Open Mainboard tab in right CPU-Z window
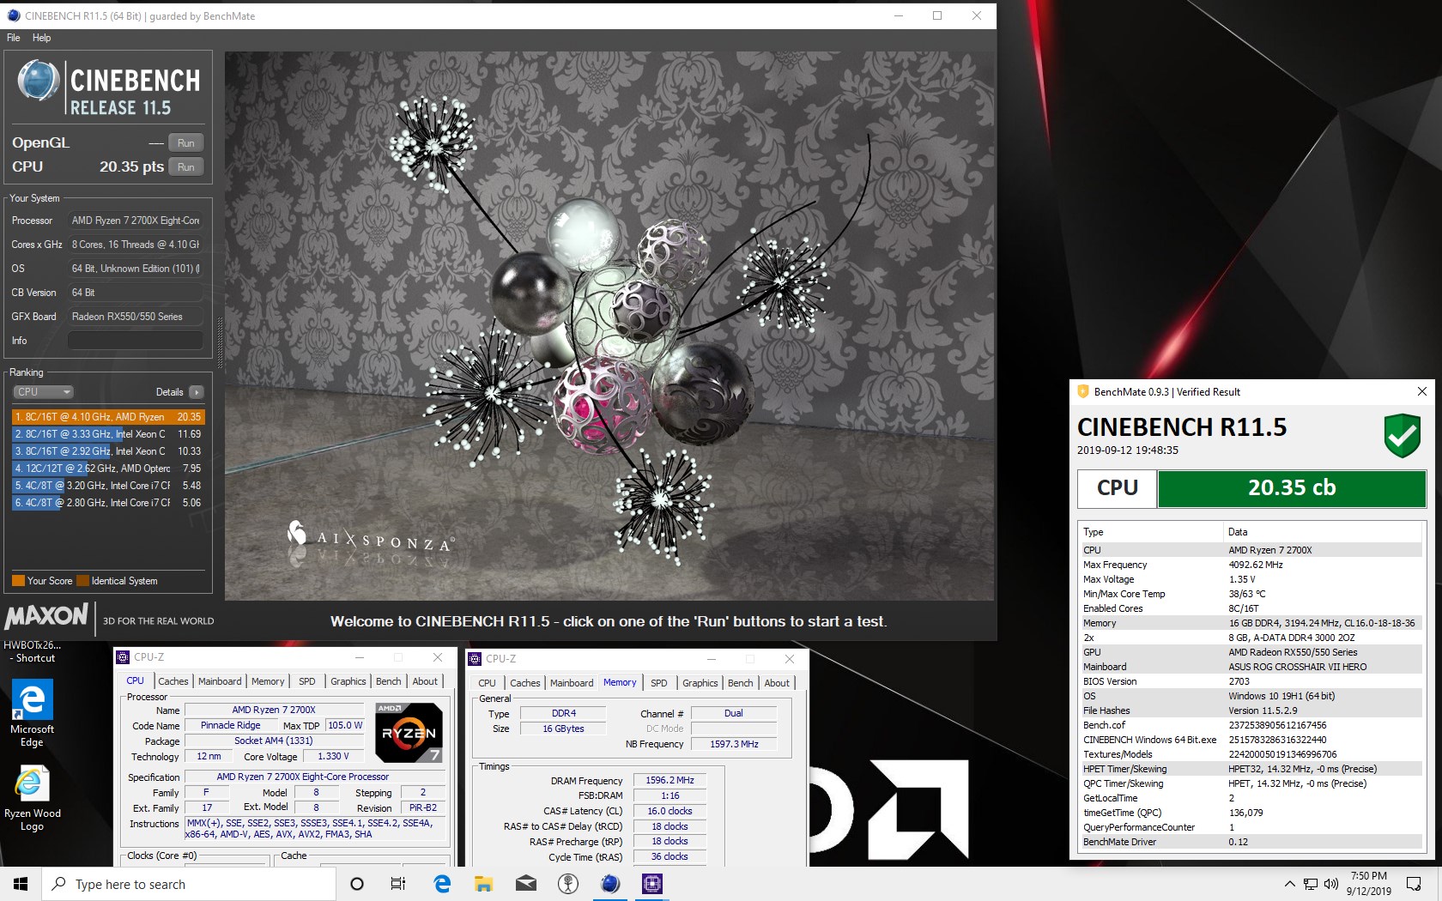Viewport: 1442px width, 901px height. tap(572, 683)
